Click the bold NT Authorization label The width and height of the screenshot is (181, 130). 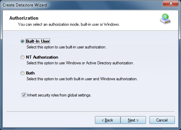pos(42,57)
